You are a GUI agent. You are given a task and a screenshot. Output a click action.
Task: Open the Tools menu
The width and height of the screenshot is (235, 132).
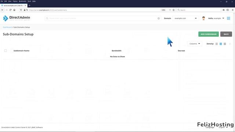[29, 1]
